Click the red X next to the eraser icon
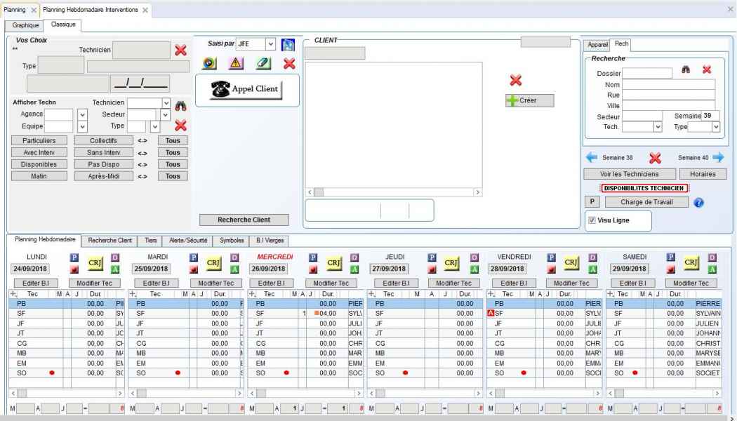Viewport: 737px width, 421px height. coord(289,63)
